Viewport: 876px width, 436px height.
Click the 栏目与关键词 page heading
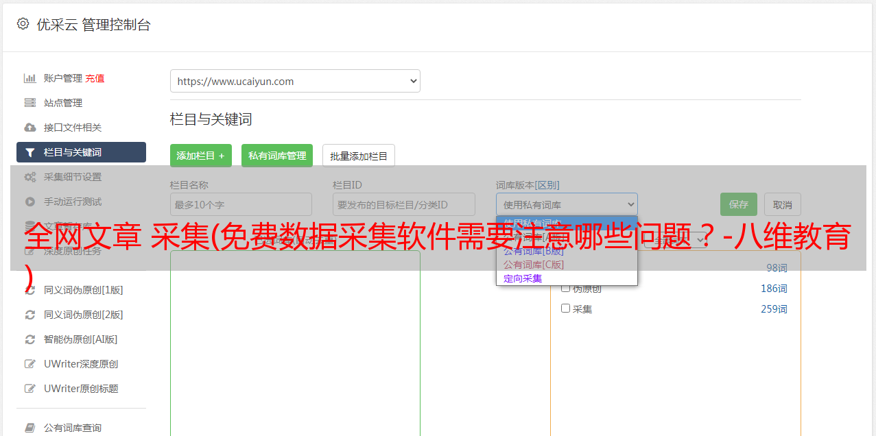coord(211,119)
